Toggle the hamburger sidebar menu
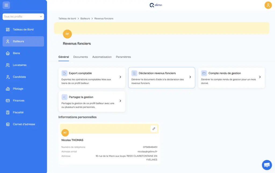Screen dimensions: 275x173 6,5
